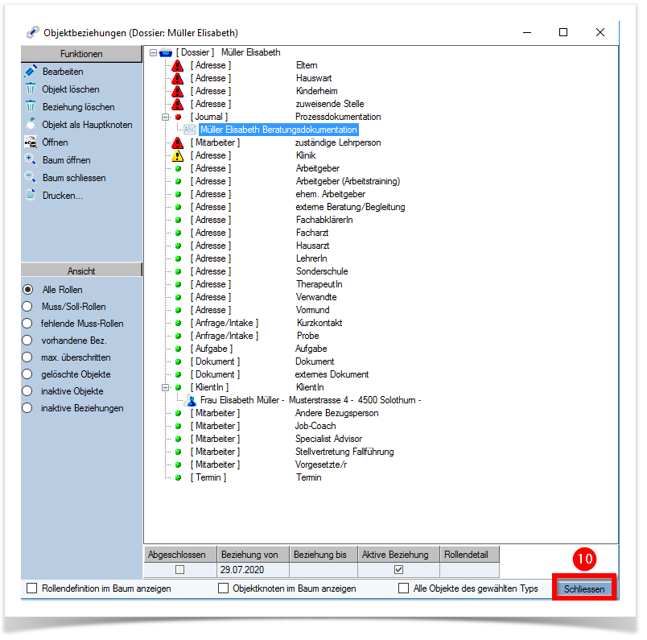Click the Drucken... function link
The image size is (647, 640).
coord(63,196)
